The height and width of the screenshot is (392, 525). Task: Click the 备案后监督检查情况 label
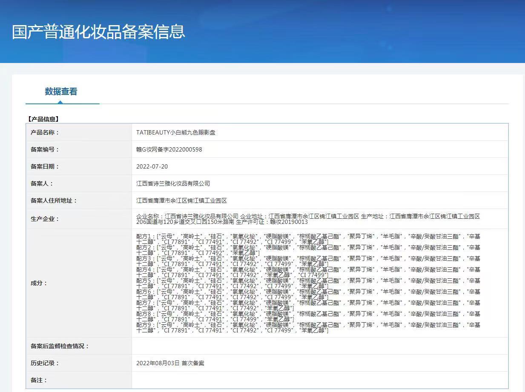[x=60, y=346]
